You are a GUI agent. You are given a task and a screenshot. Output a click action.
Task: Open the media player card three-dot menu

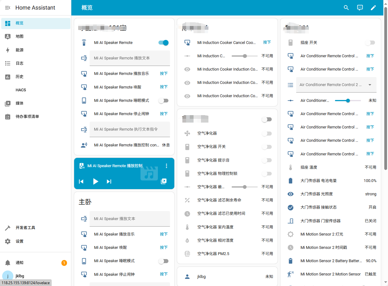click(x=167, y=166)
